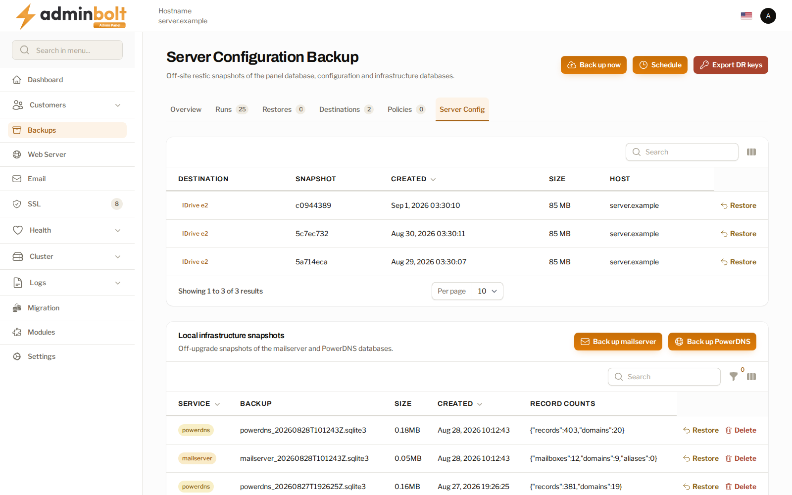Switch to the Overview tab
This screenshot has width=792, height=495.
(x=186, y=109)
